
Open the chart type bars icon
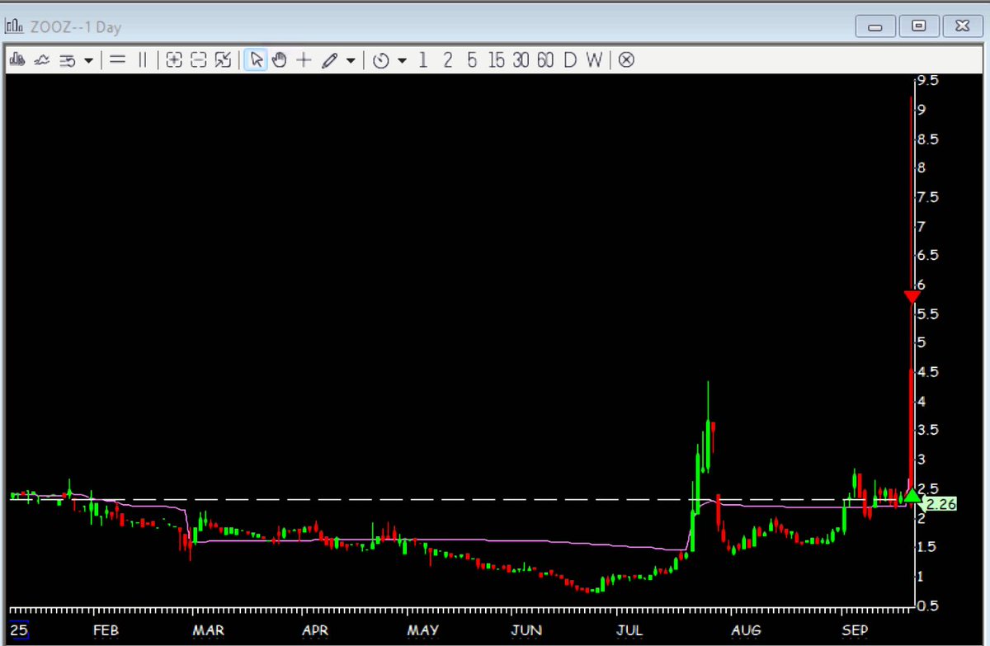16,60
